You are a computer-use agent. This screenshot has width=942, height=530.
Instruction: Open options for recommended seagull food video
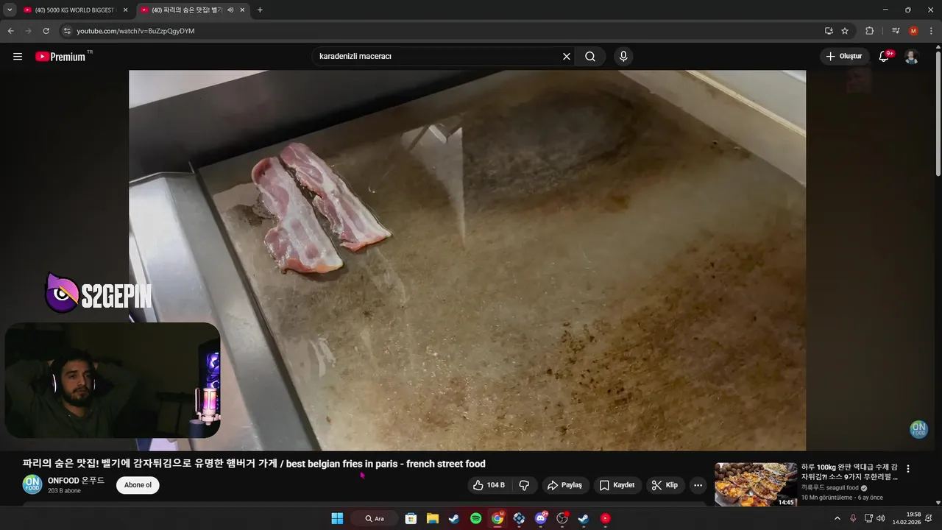coord(908,469)
